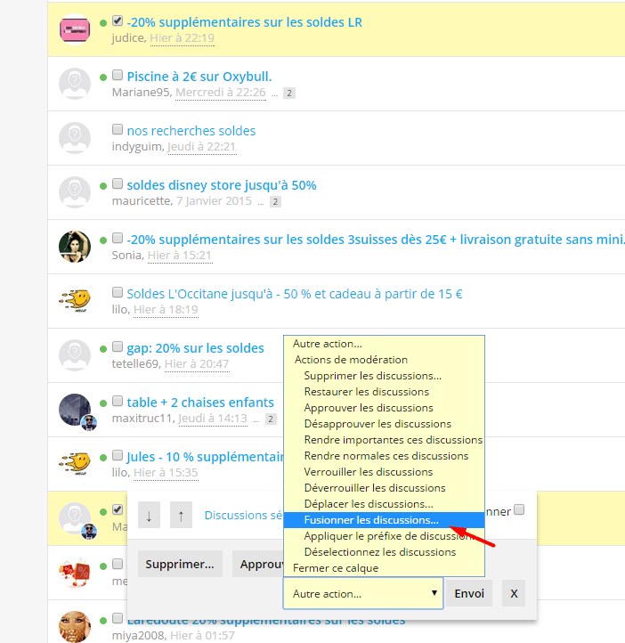Click page 2 badge for table chaises thread

coord(271,419)
